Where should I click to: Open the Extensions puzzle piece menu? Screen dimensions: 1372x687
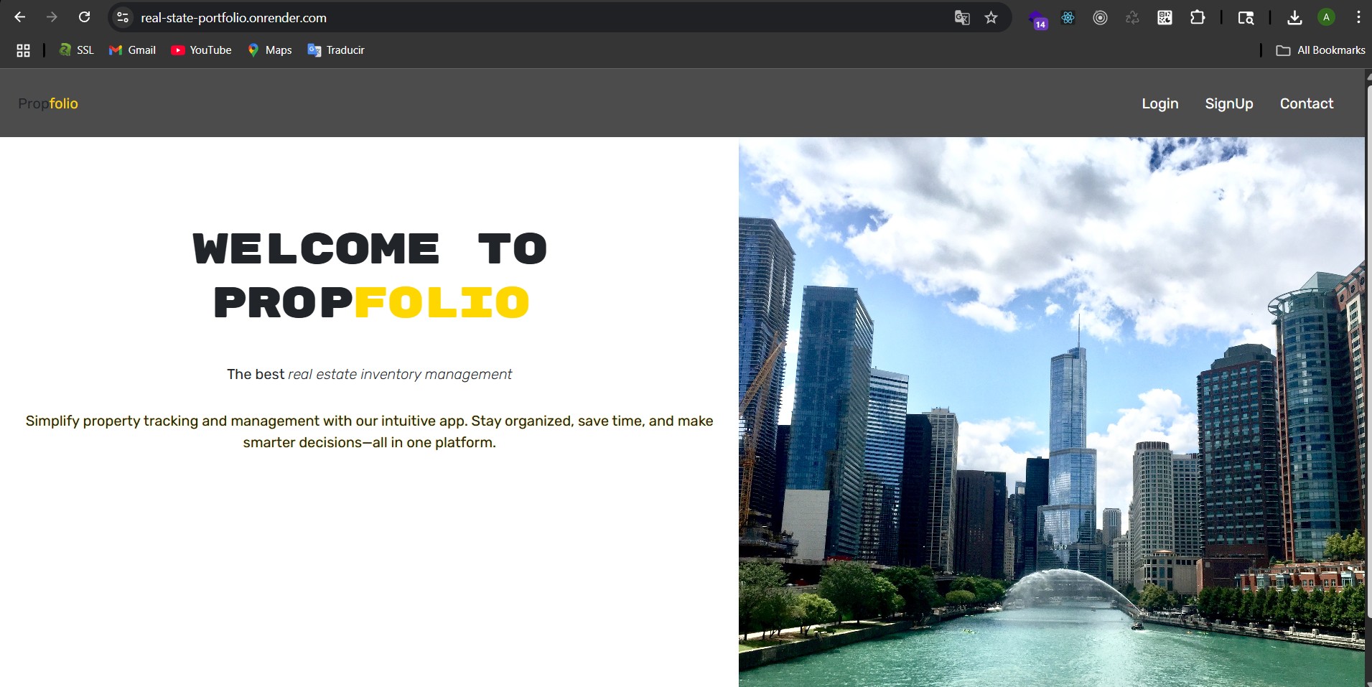(1198, 18)
